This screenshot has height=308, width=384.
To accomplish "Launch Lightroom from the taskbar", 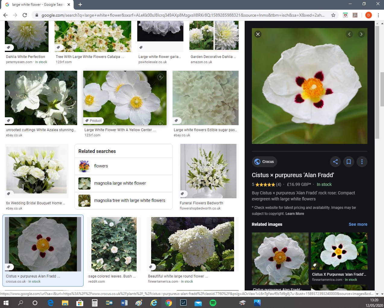I will pos(183,303).
